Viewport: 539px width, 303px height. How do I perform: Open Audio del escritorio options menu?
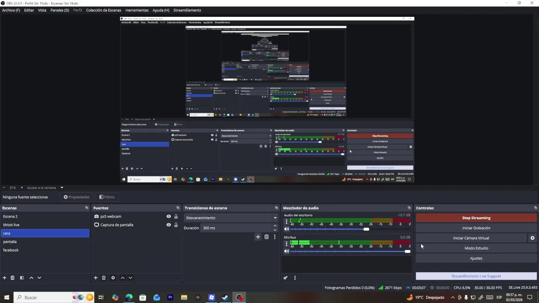click(286, 221)
